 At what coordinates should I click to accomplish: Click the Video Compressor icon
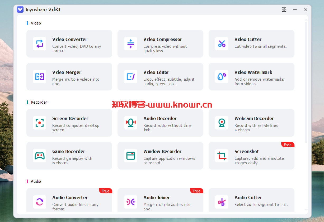click(131, 44)
